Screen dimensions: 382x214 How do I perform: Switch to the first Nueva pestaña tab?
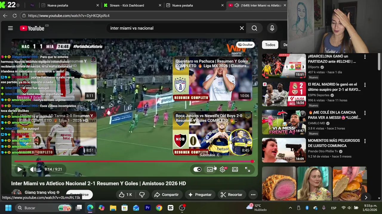70,5
